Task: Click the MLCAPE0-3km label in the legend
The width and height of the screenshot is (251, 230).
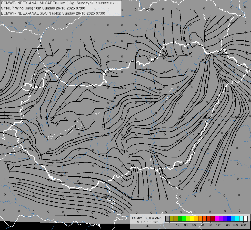Action: click(148, 222)
